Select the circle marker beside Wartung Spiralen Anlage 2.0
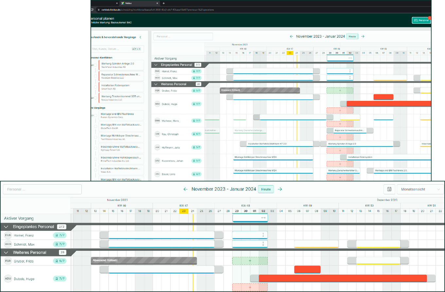445x292 pixels. coord(96,65)
